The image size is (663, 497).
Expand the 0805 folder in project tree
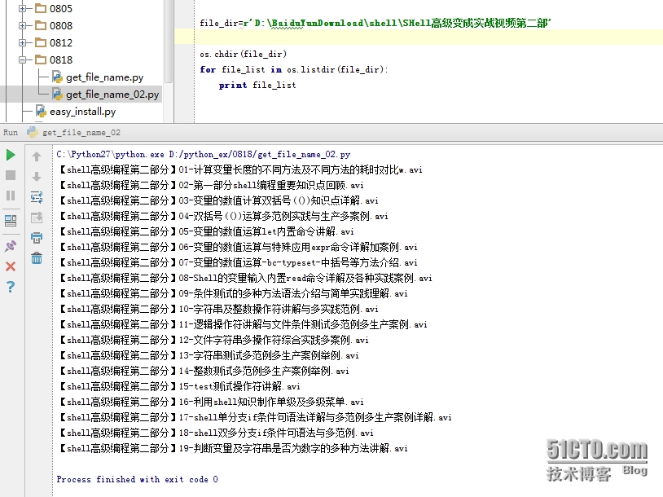pos(23,8)
